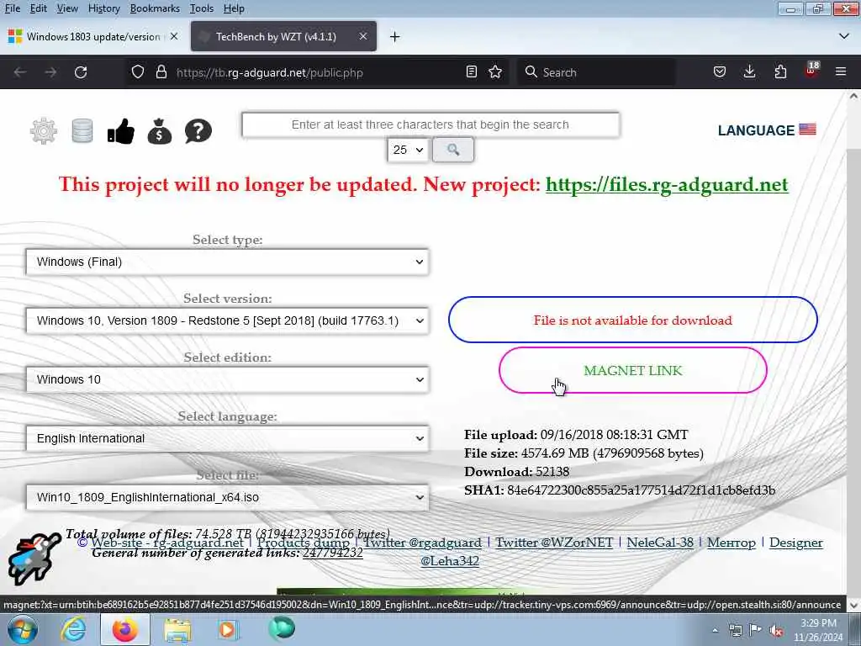Click the MAGNET LINK button
The width and height of the screenshot is (861, 646).
(x=632, y=370)
